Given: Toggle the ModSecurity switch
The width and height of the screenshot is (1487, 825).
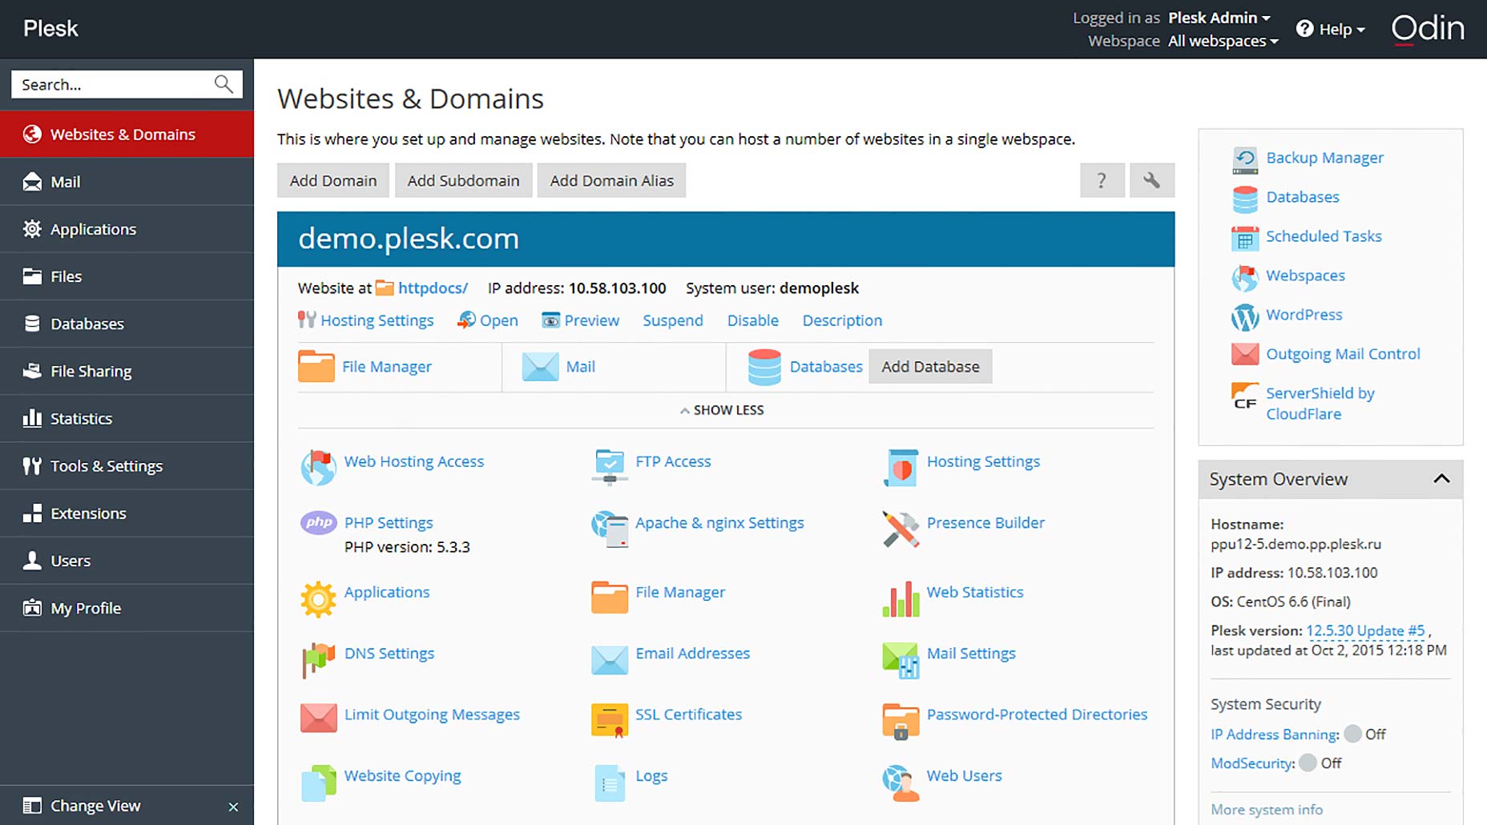Looking at the screenshot, I should click(x=1308, y=763).
